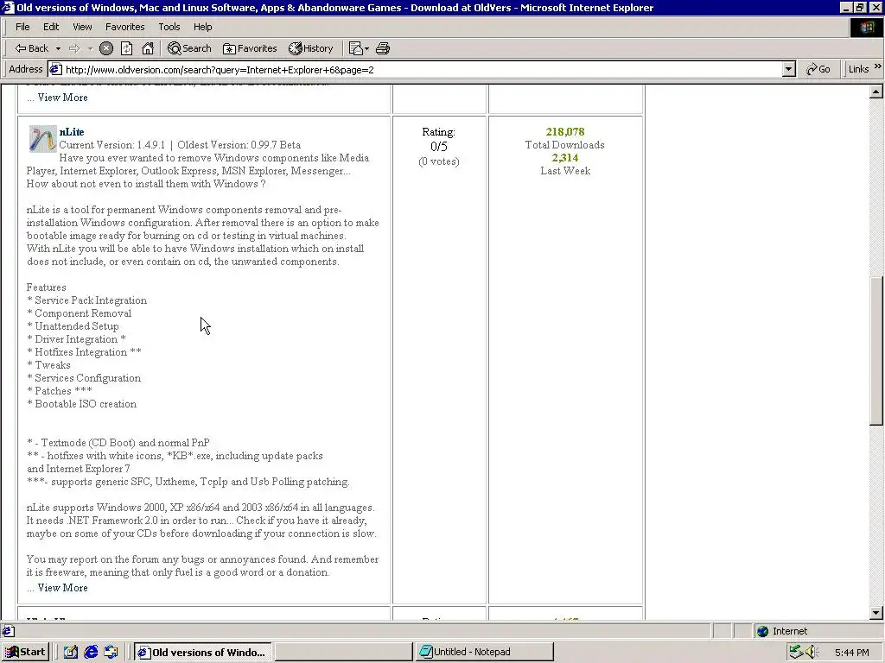
Task: Click the page icon in the address bar
Action: [55, 69]
